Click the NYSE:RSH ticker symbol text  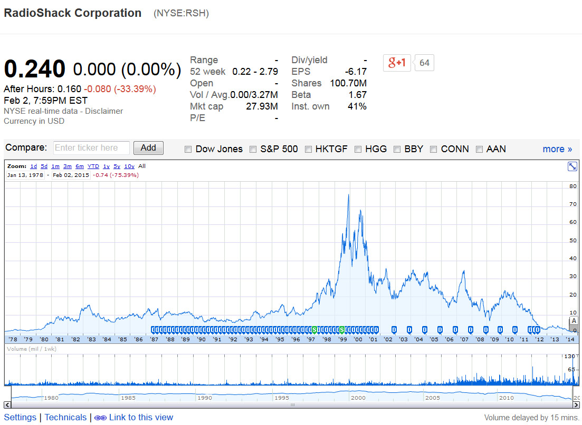(181, 13)
